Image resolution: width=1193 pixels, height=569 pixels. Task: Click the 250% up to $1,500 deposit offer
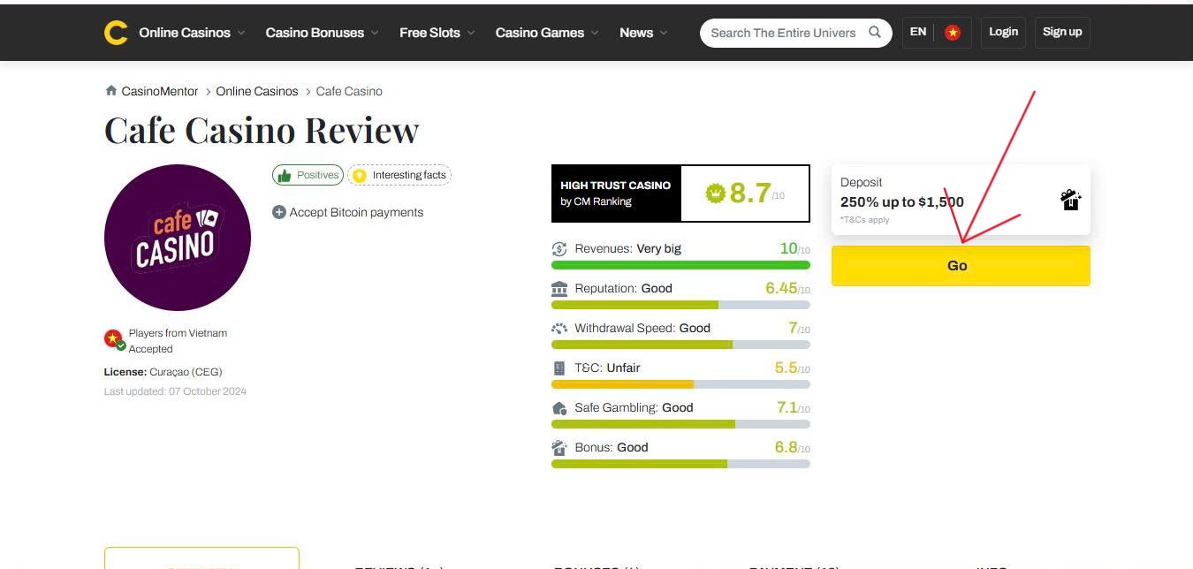[902, 201]
